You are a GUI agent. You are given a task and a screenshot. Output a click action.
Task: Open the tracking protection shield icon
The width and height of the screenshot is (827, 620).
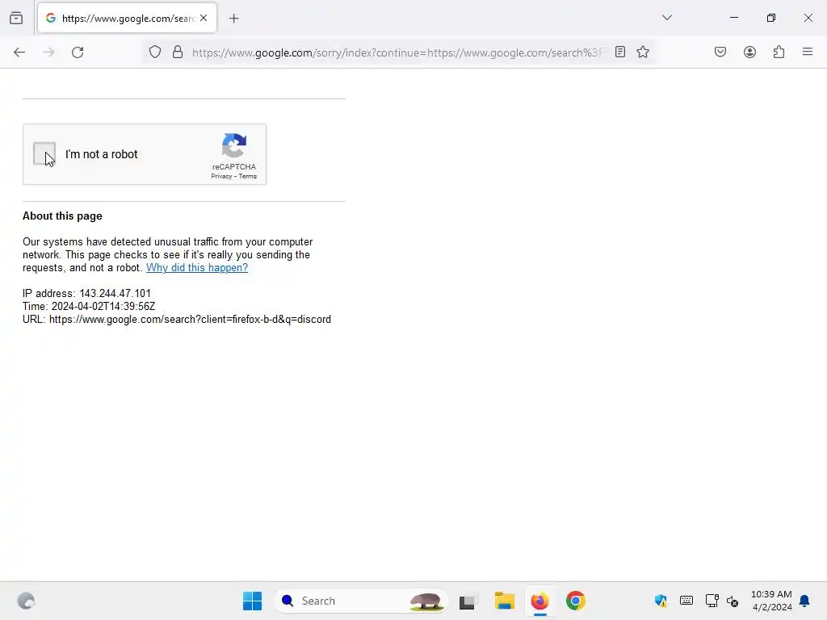tap(154, 52)
